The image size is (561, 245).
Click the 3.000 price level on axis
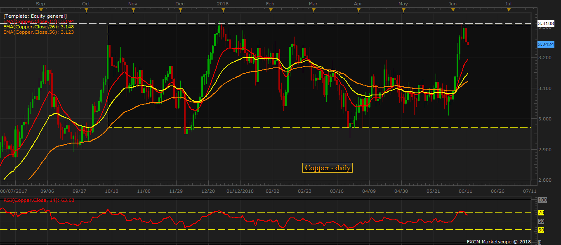(x=544, y=119)
